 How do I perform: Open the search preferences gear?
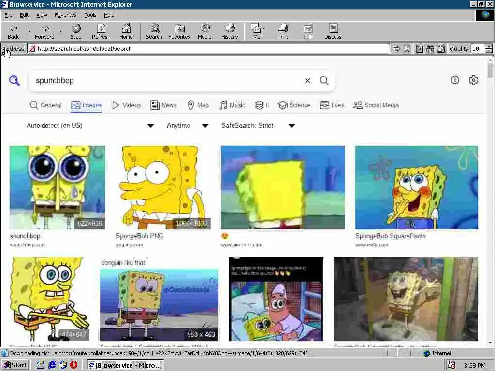tap(473, 80)
